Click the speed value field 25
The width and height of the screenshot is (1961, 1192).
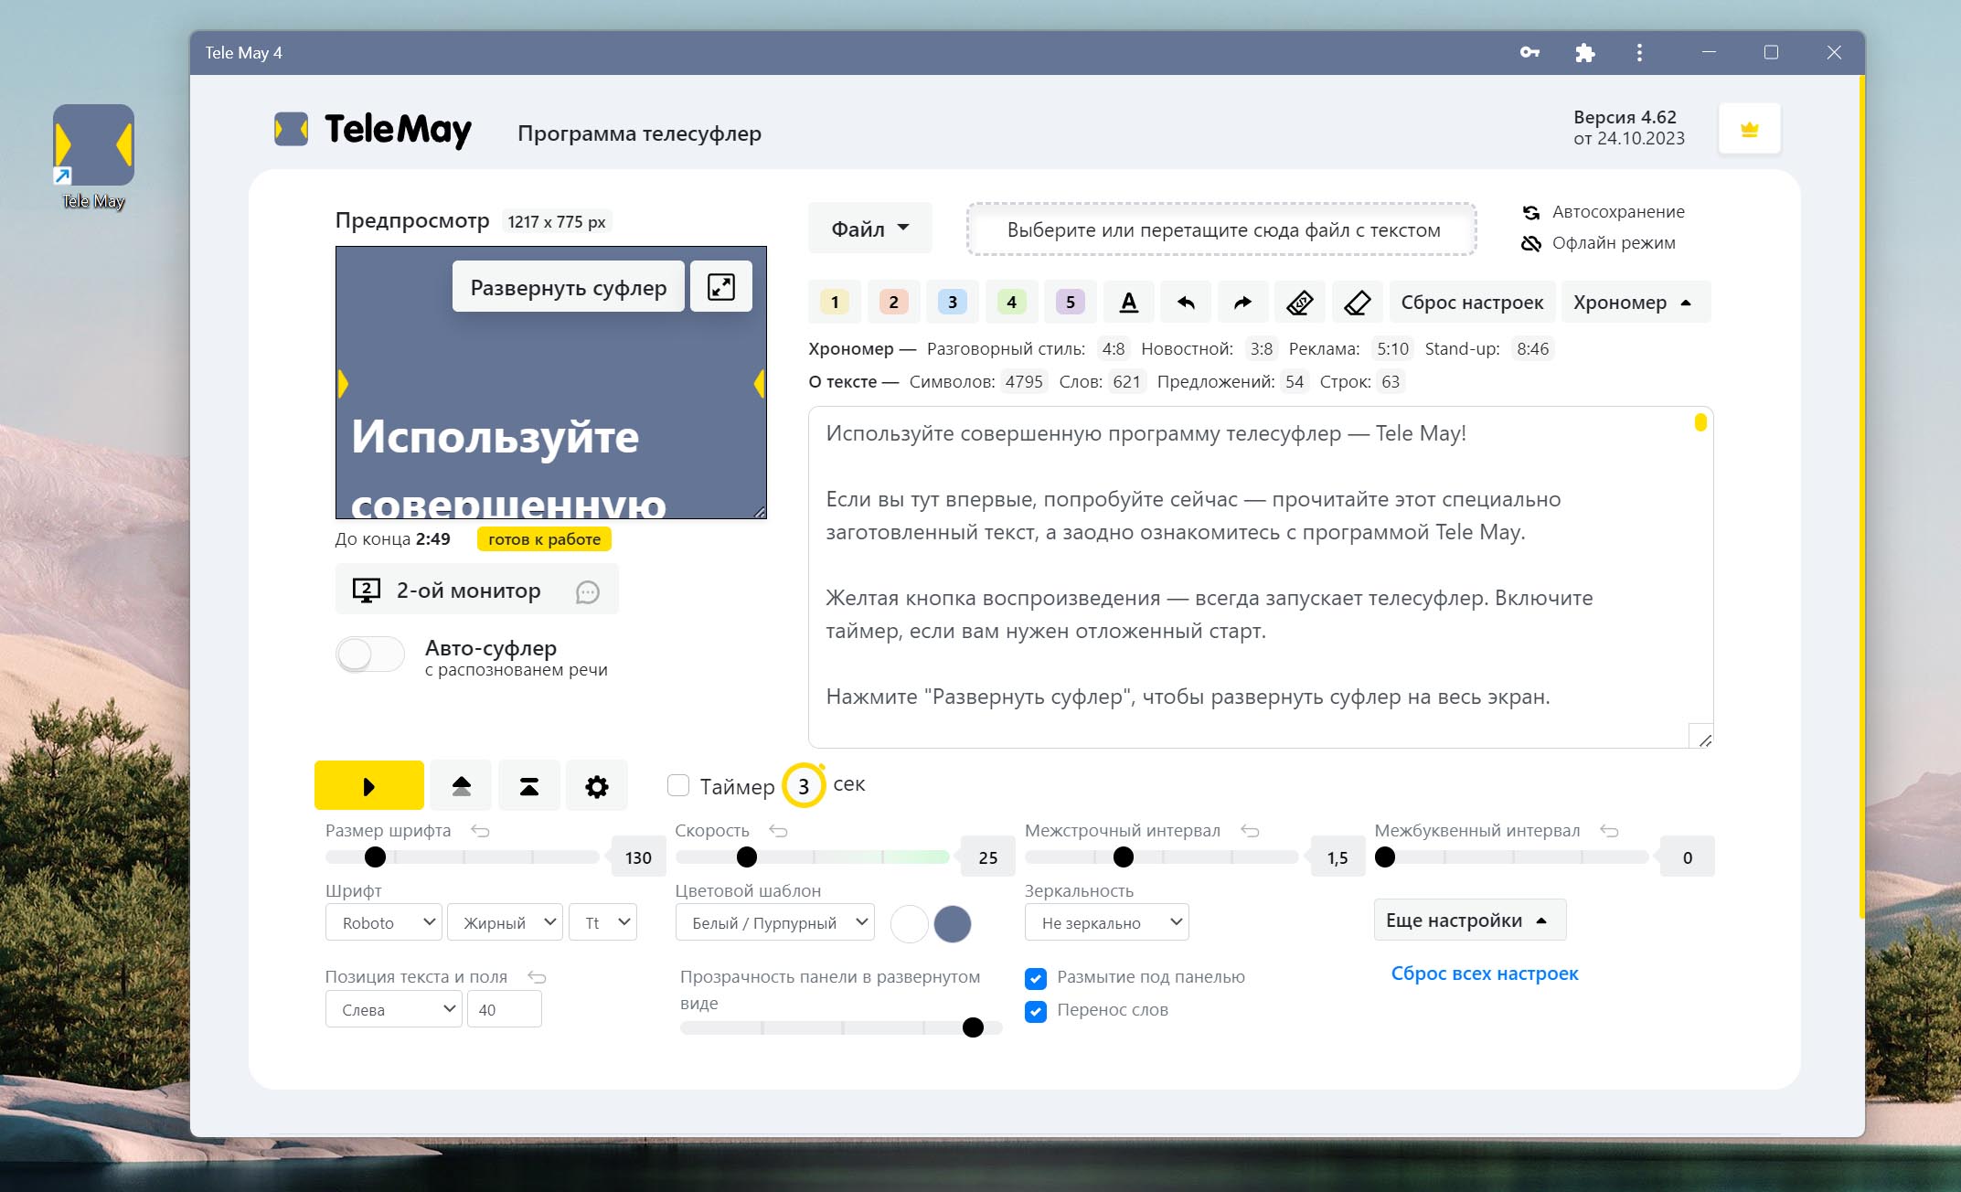coord(987,857)
